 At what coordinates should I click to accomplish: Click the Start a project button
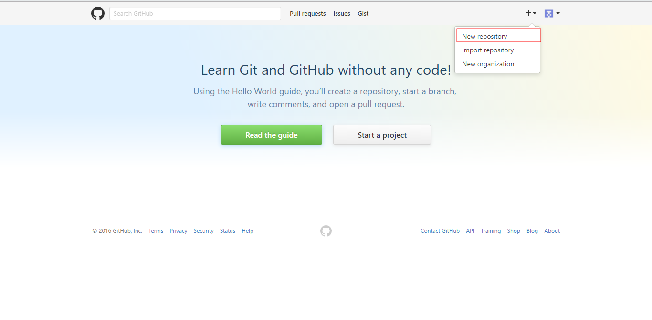(382, 135)
